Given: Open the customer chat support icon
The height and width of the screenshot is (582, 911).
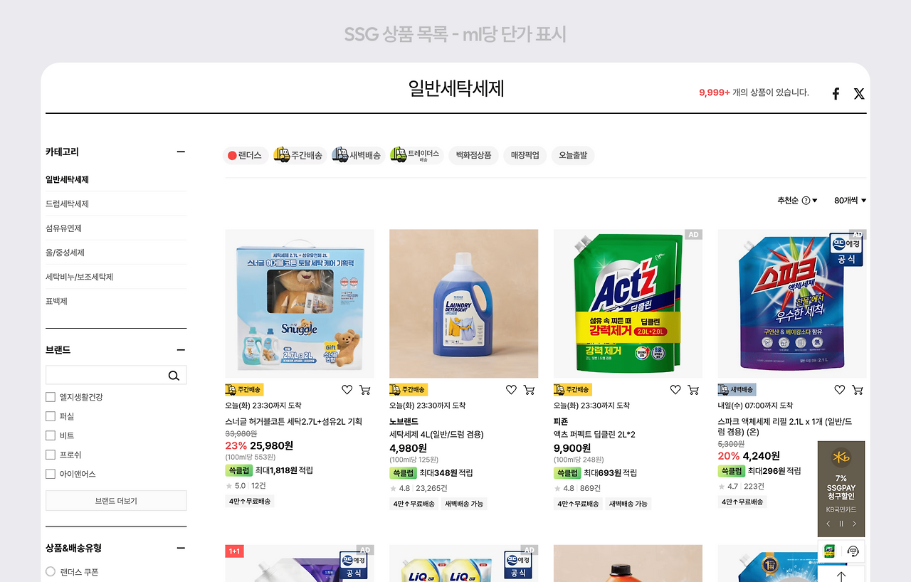Looking at the screenshot, I should (853, 551).
